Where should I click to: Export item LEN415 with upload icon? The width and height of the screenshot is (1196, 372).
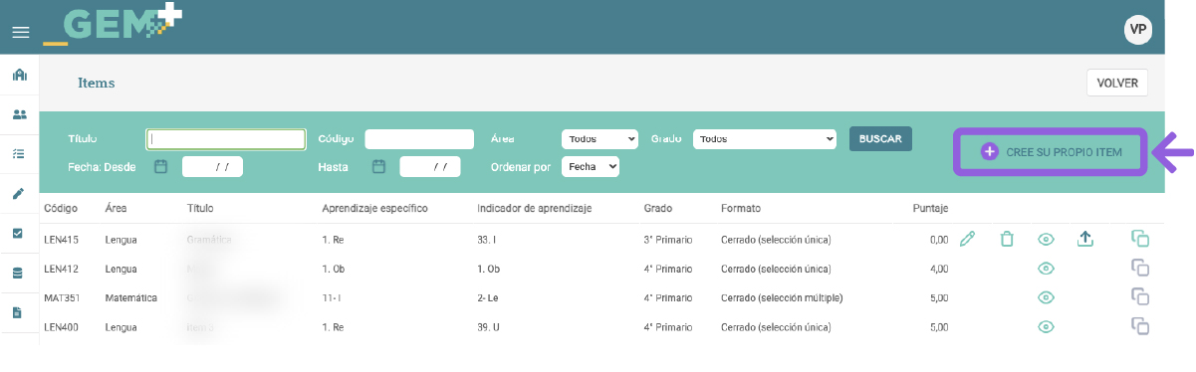pos(1085,239)
